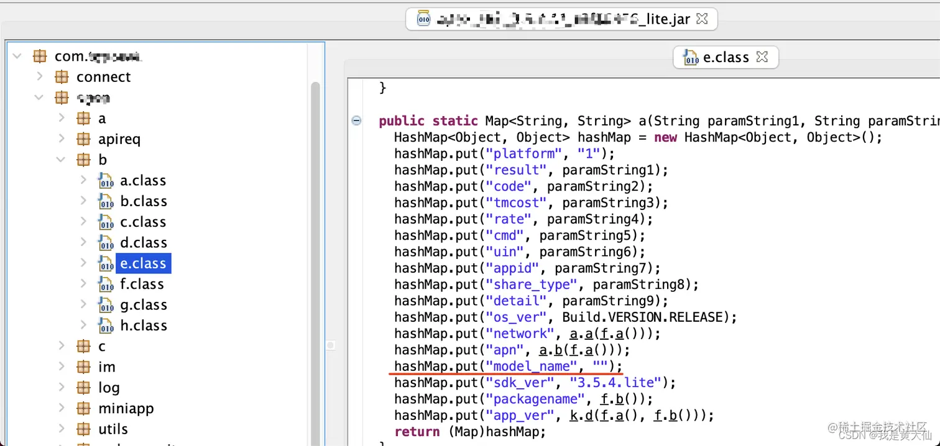Expand the connect package
Viewport: 940px width, 446px height.
pyautogui.click(x=40, y=77)
